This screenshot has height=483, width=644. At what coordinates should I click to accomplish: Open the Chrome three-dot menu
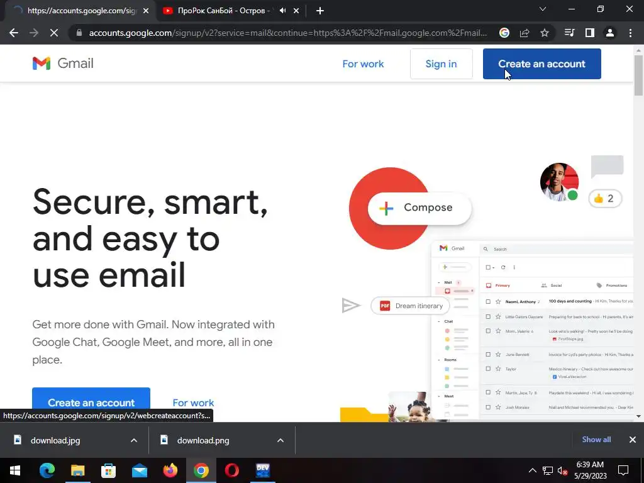pos(630,33)
